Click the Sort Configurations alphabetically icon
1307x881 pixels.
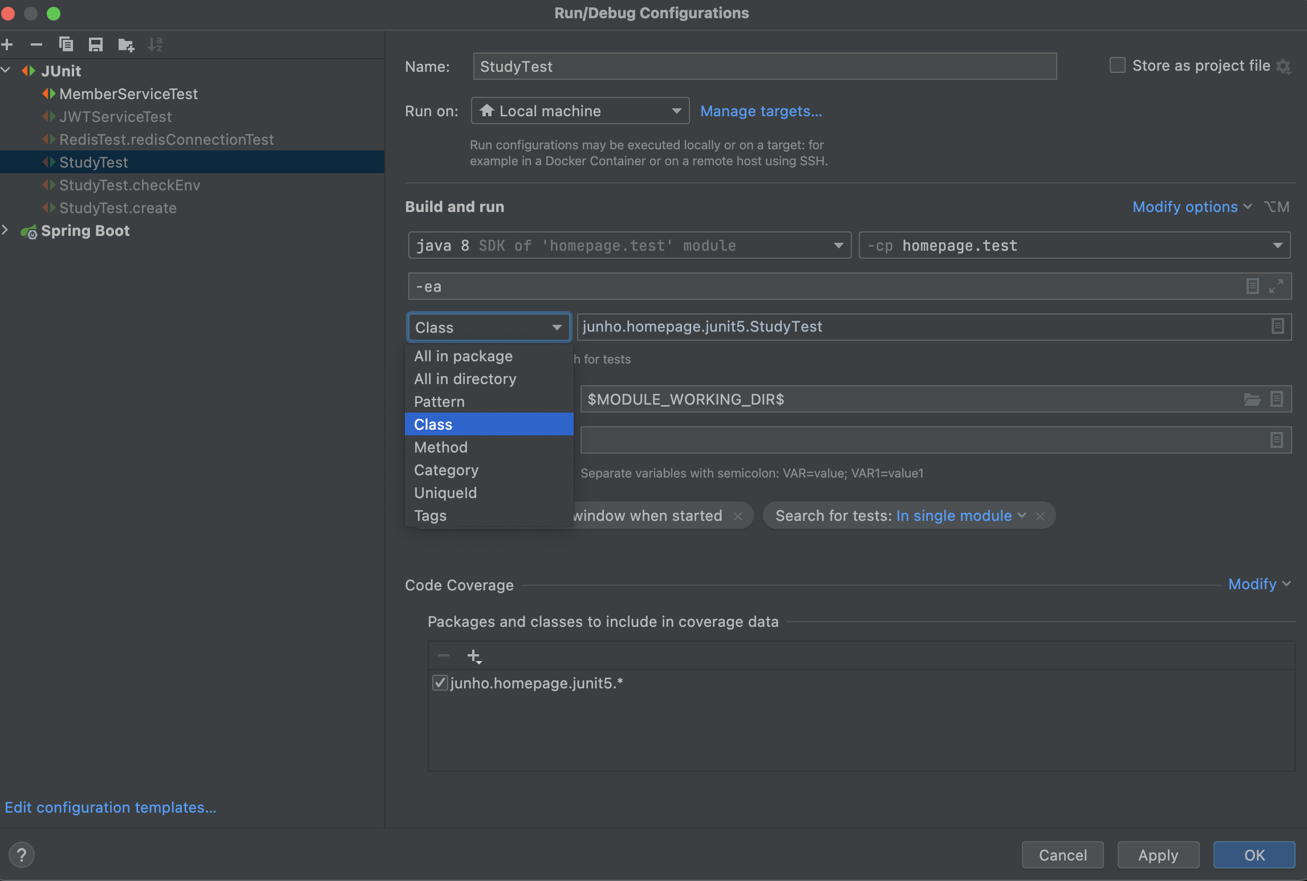[155, 44]
